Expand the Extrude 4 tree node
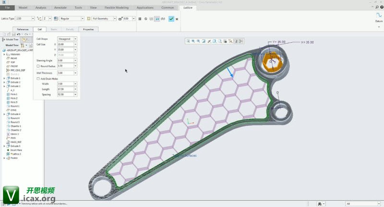This screenshot has height=207, width=384. [4, 114]
